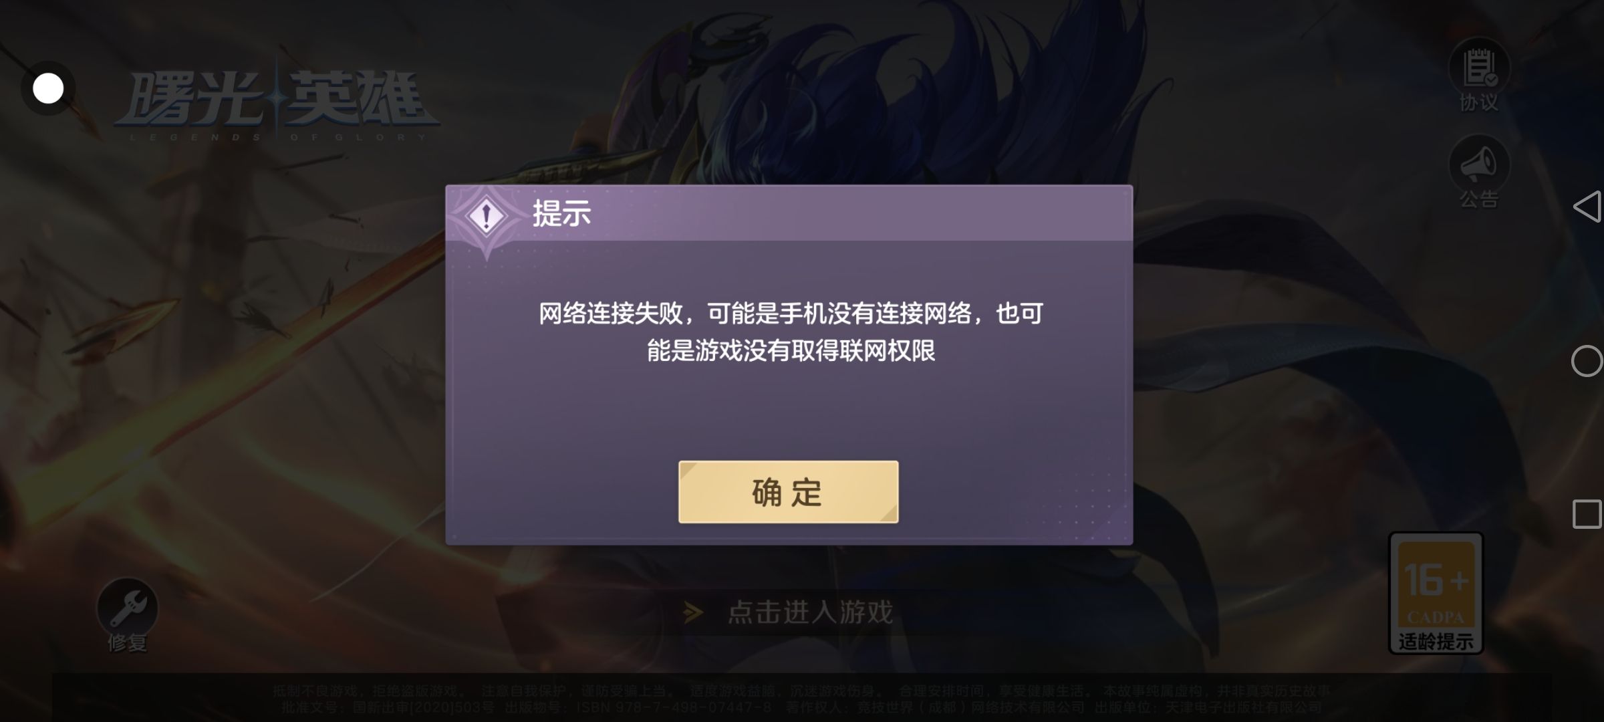Tap the Android home circle button
The image size is (1604, 722).
pos(1587,361)
